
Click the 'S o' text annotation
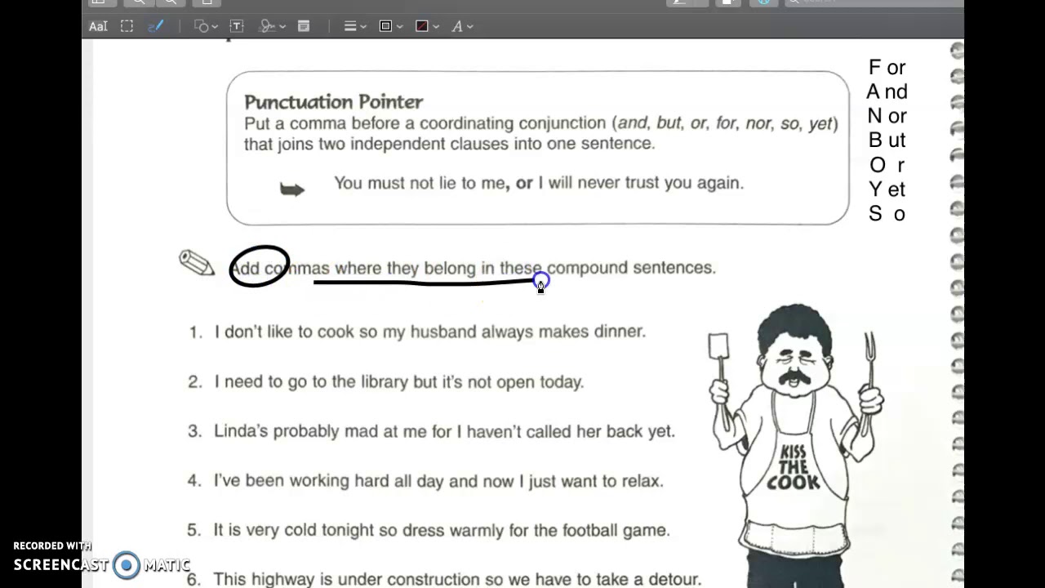point(887,214)
